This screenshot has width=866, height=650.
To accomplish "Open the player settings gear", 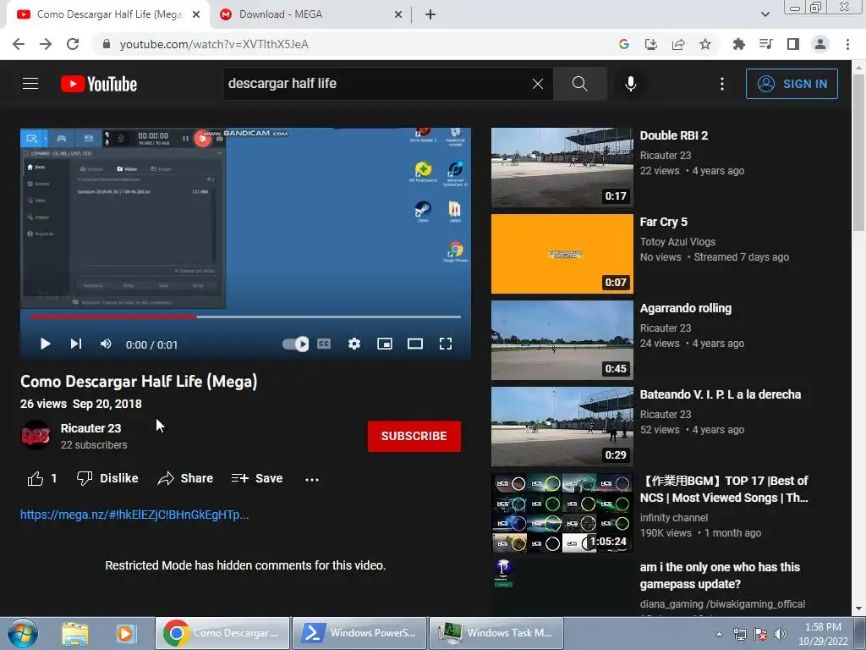I will 354,344.
